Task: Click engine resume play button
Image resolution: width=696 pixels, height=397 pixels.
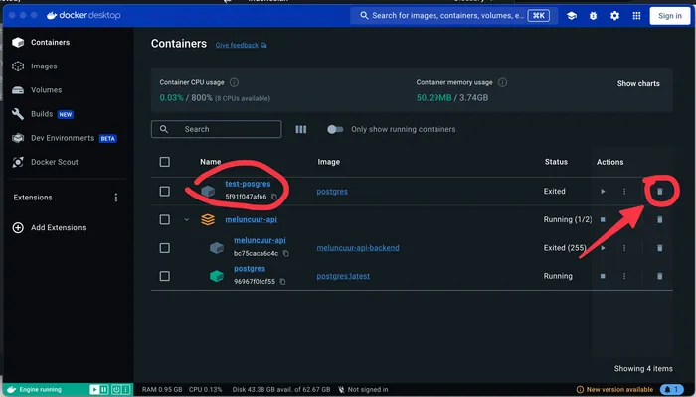Action: click(x=94, y=389)
